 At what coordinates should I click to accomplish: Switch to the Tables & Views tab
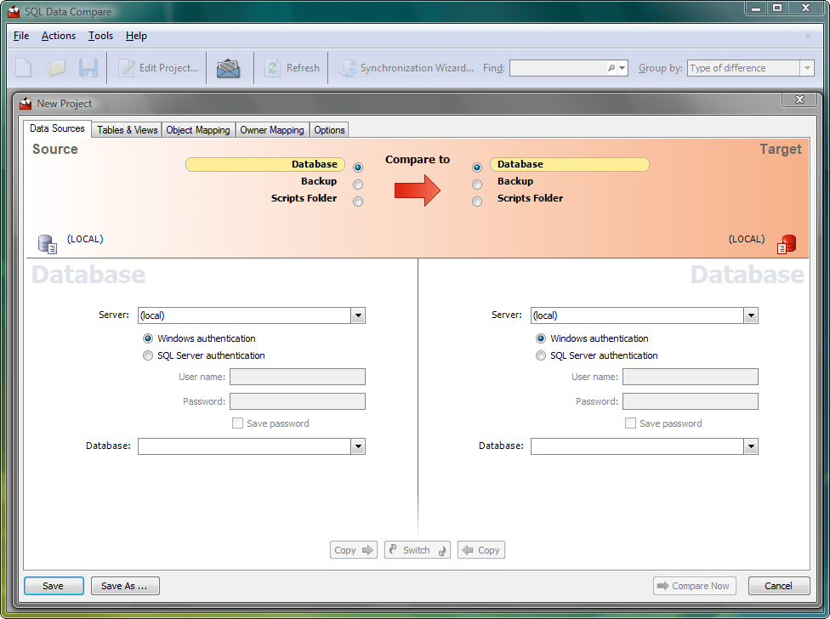click(x=126, y=129)
